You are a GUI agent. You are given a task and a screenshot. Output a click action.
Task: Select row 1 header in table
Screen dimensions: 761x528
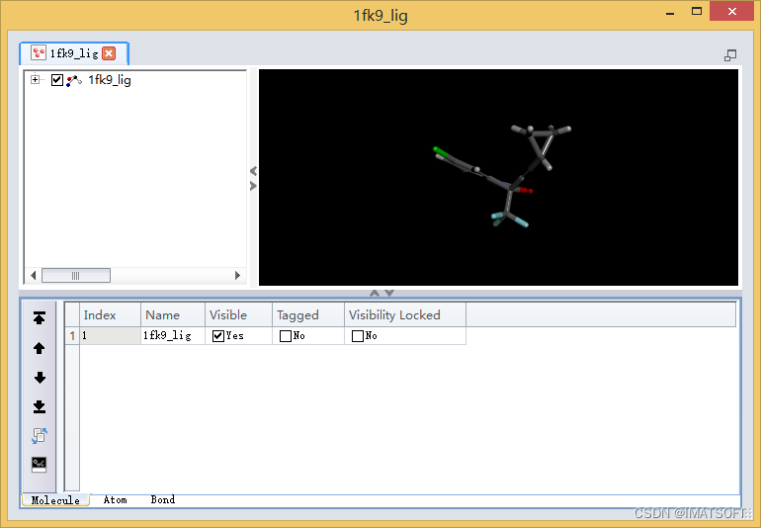pyautogui.click(x=72, y=335)
